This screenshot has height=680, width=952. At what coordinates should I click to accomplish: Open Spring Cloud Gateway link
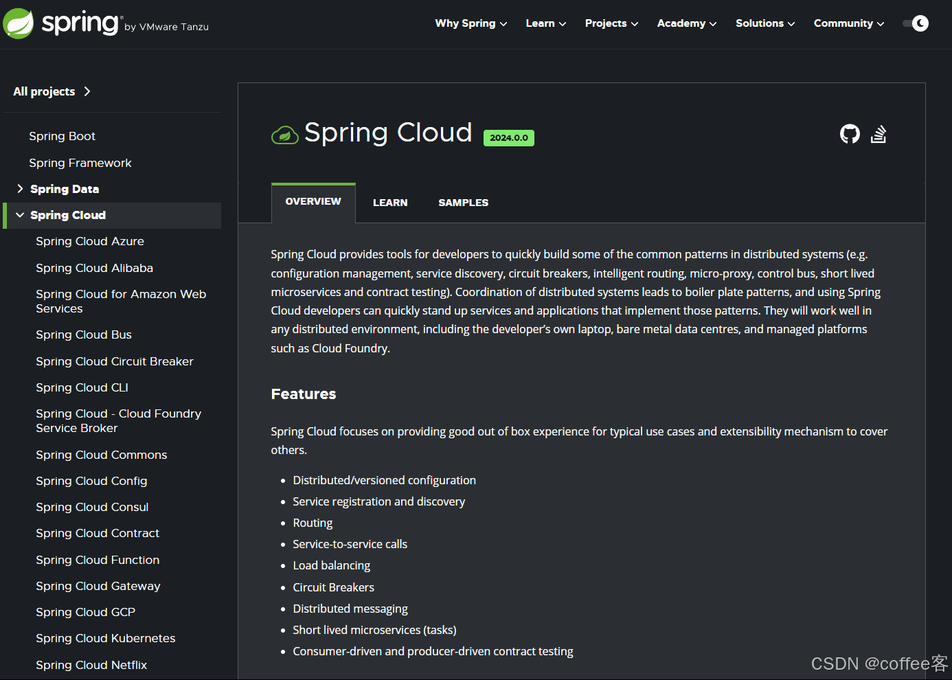point(98,586)
